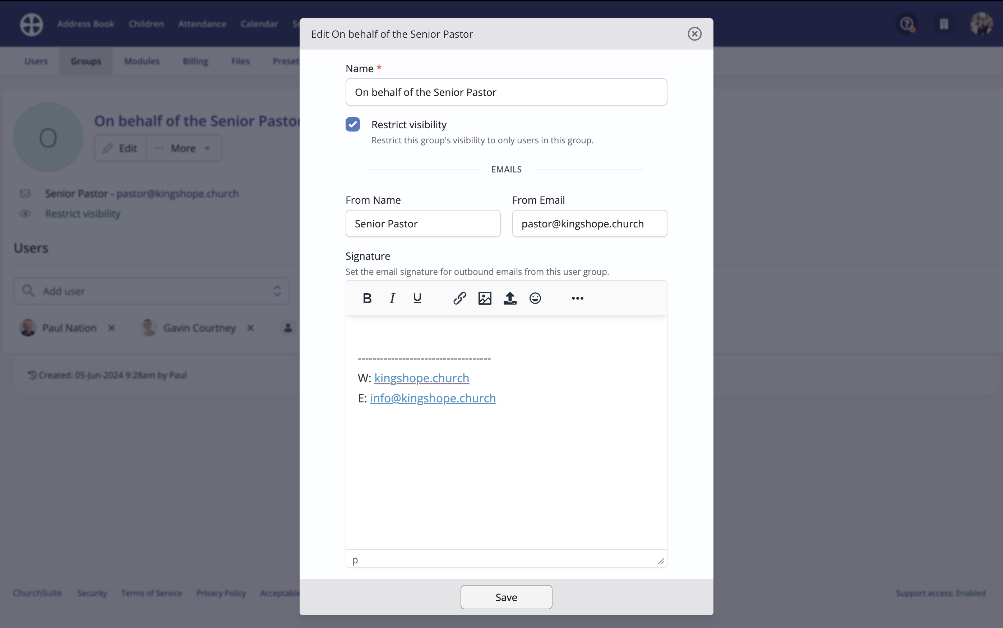Viewport: 1003px width, 628px height.
Task: Click Gavin Courtney user avatar
Action: pyautogui.click(x=149, y=328)
